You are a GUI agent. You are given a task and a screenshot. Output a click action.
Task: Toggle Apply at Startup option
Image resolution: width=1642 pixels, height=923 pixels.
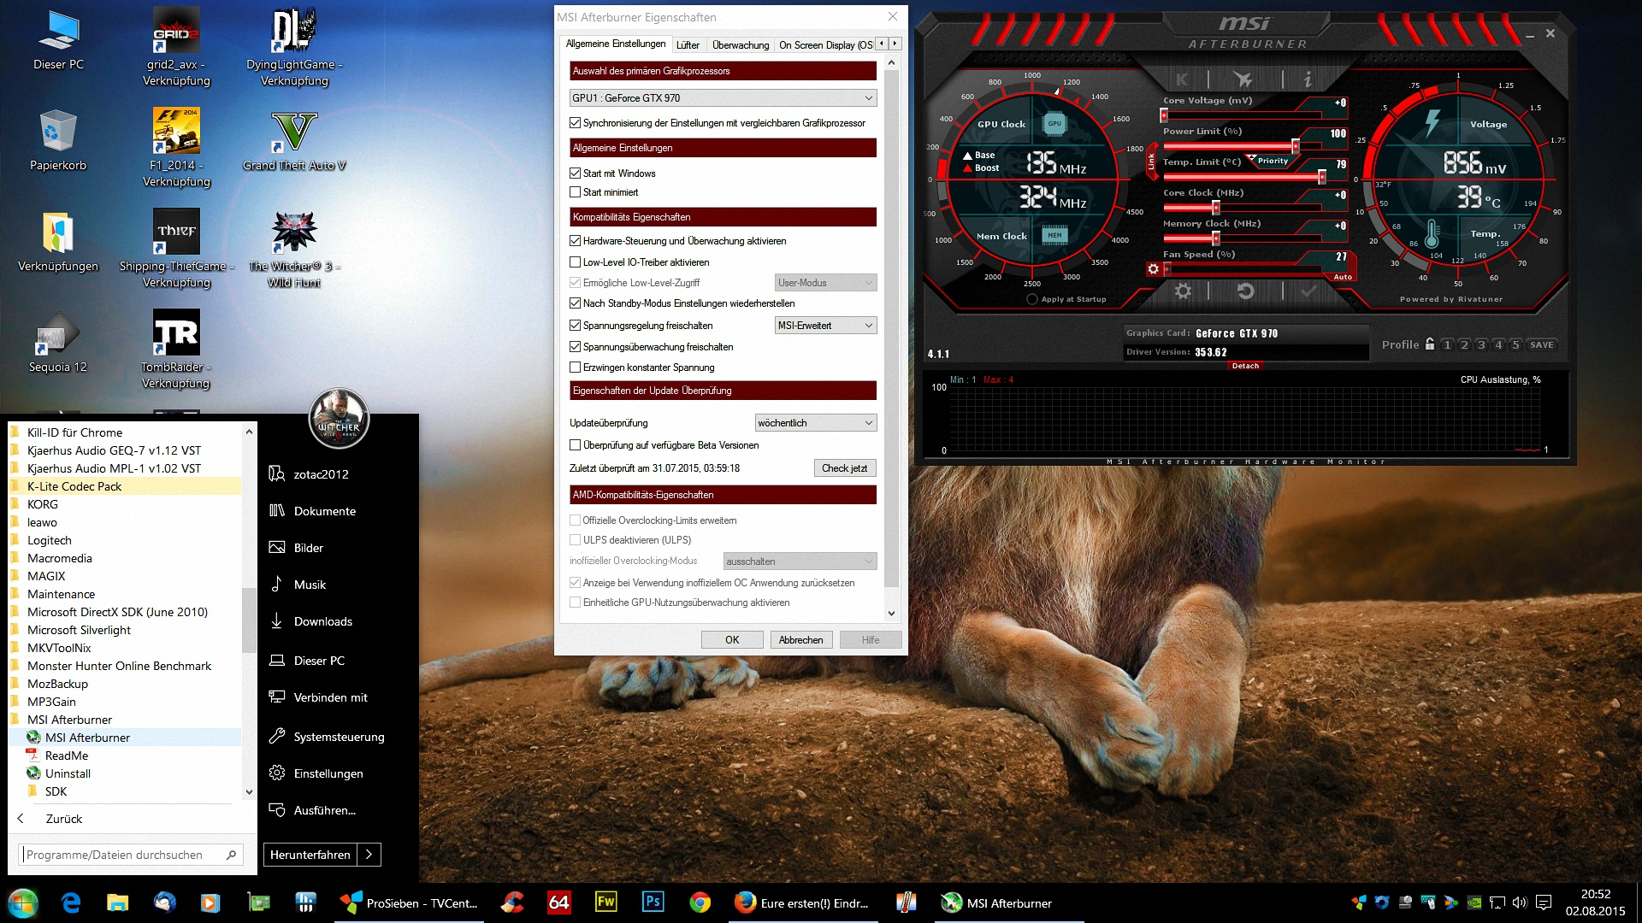point(1032,299)
